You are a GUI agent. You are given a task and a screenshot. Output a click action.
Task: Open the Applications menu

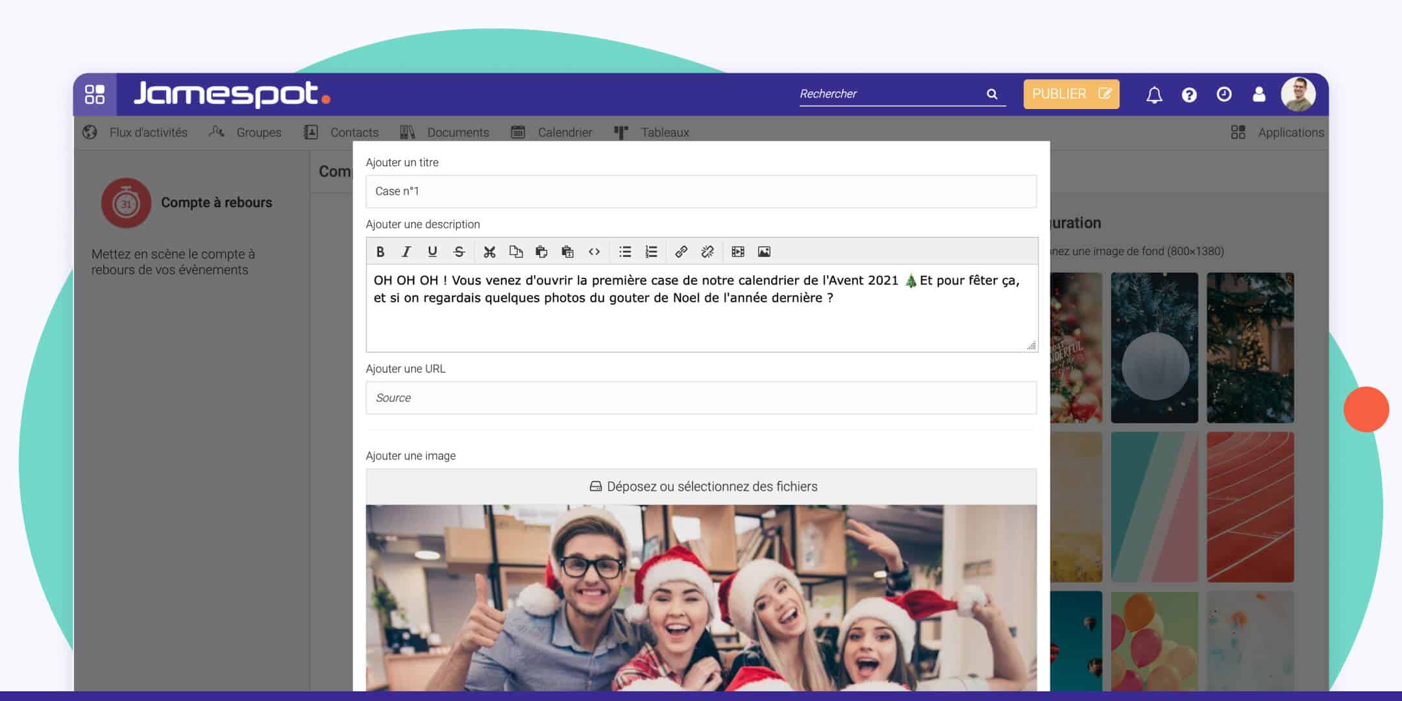(x=1277, y=132)
